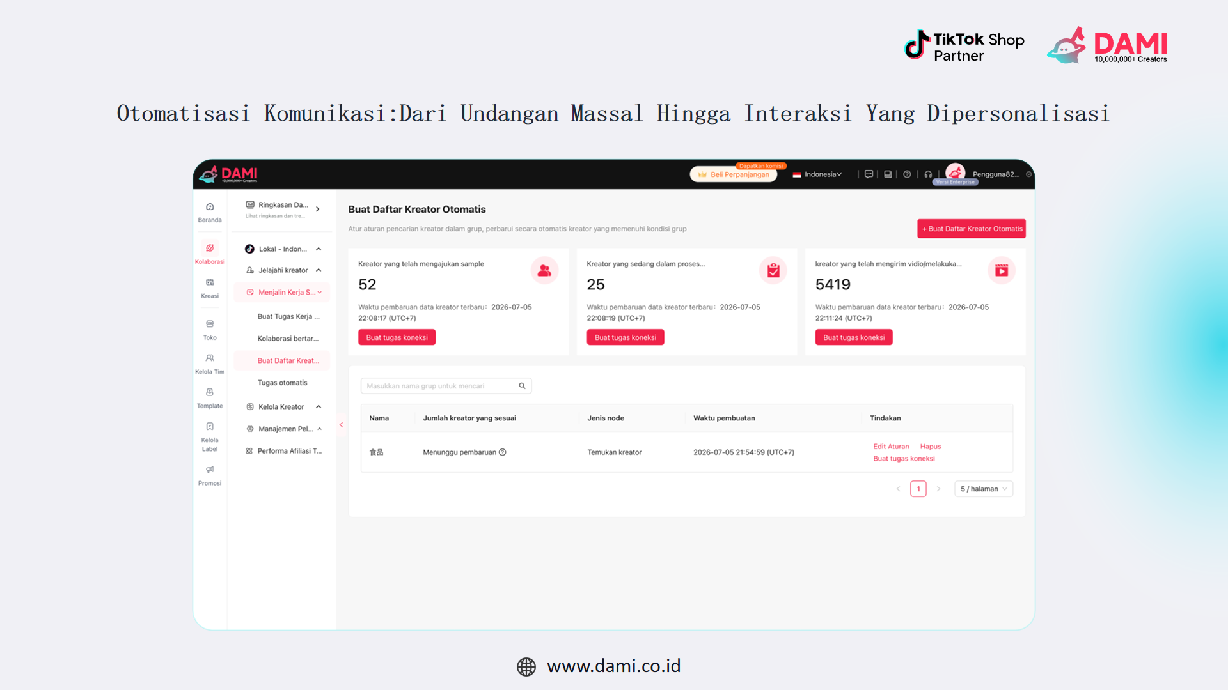The height and width of the screenshot is (690, 1228).
Task: Click the Waktu pembuatan column header
Action: (x=724, y=418)
